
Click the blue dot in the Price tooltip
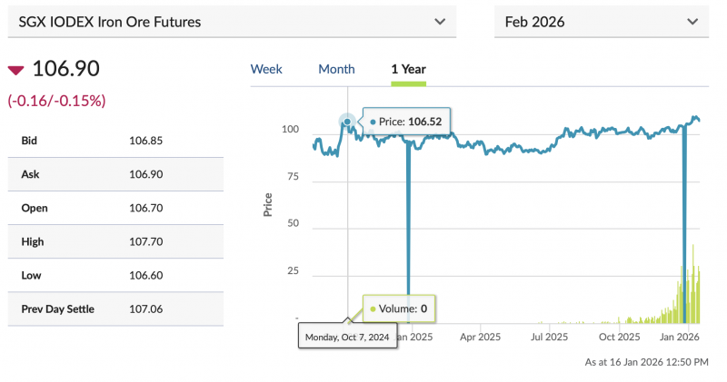point(373,122)
